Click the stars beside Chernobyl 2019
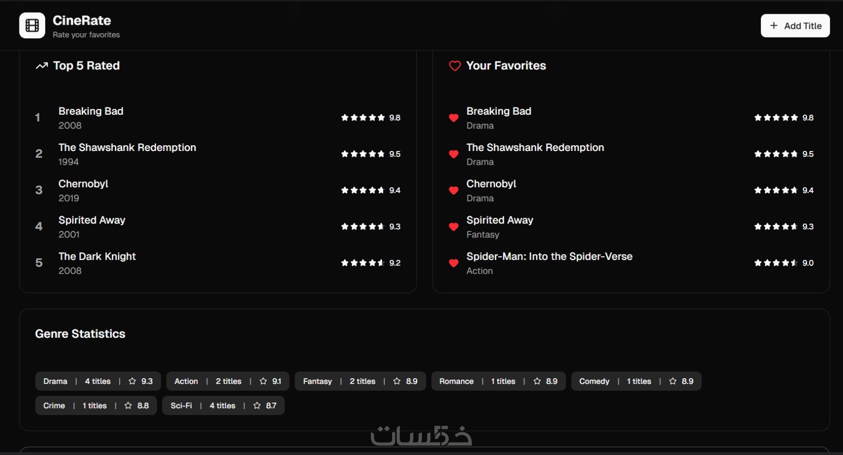 click(363, 190)
